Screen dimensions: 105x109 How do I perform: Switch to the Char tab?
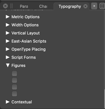[x=43, y=6]
